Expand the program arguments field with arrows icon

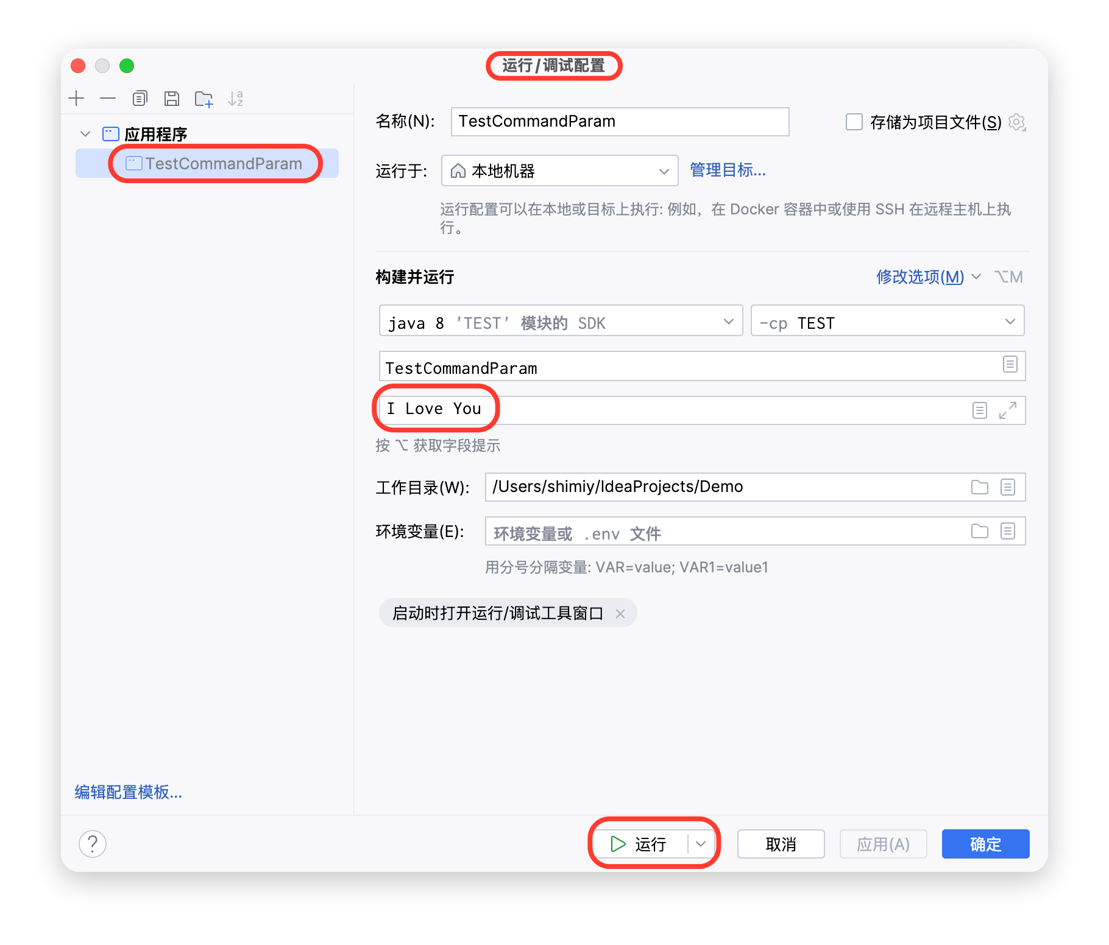1007,410
